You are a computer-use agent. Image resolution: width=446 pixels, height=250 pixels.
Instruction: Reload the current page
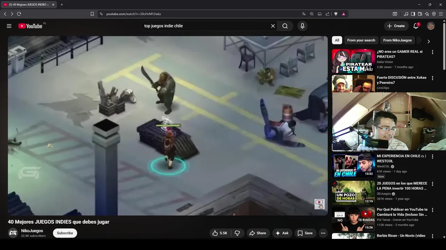(19, 14)
